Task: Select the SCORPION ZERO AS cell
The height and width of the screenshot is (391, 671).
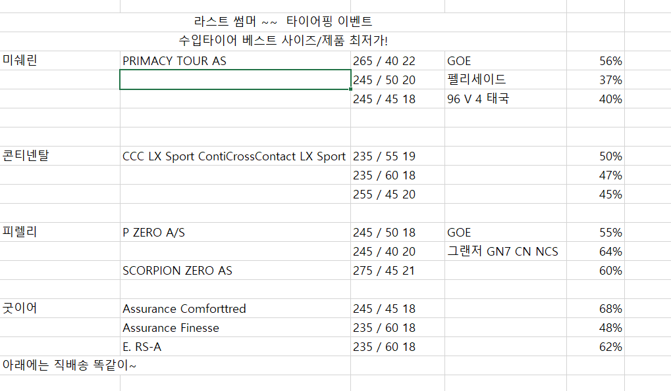Action: click(x=177, y=271)
